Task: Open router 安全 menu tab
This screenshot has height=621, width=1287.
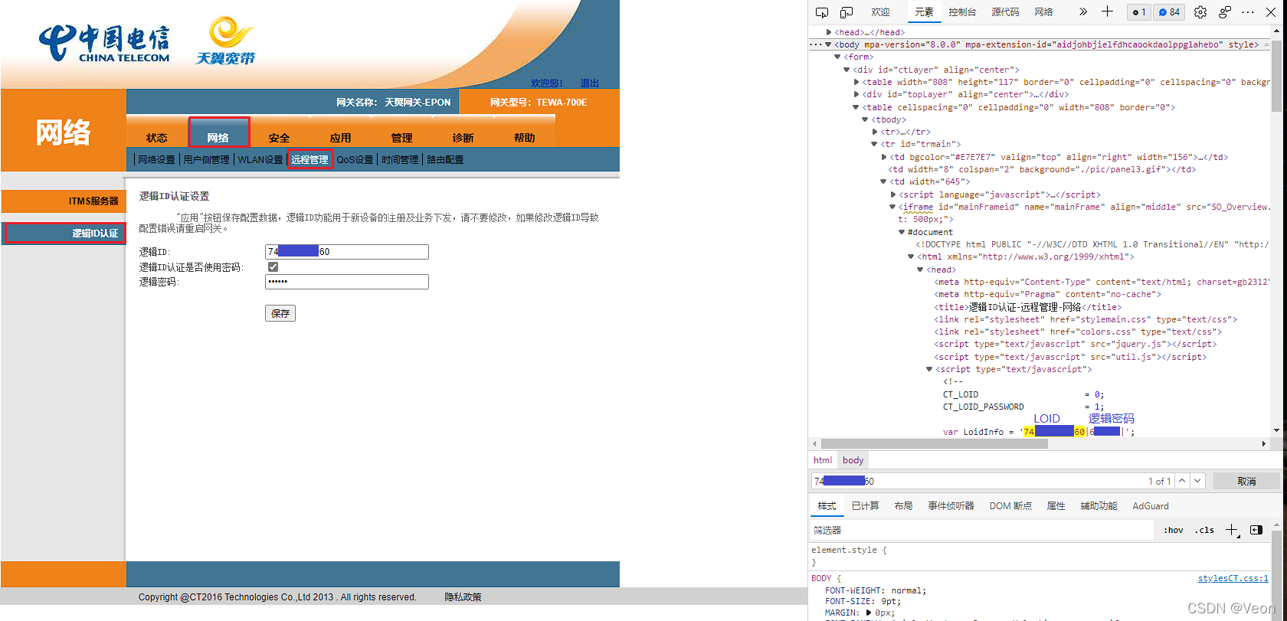Action: pos(280,138)
